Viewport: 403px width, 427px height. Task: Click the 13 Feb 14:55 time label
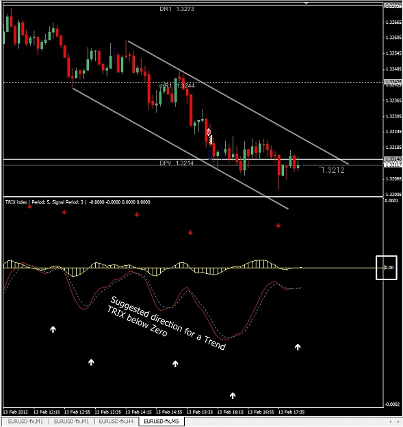click(x=169, y=412)
